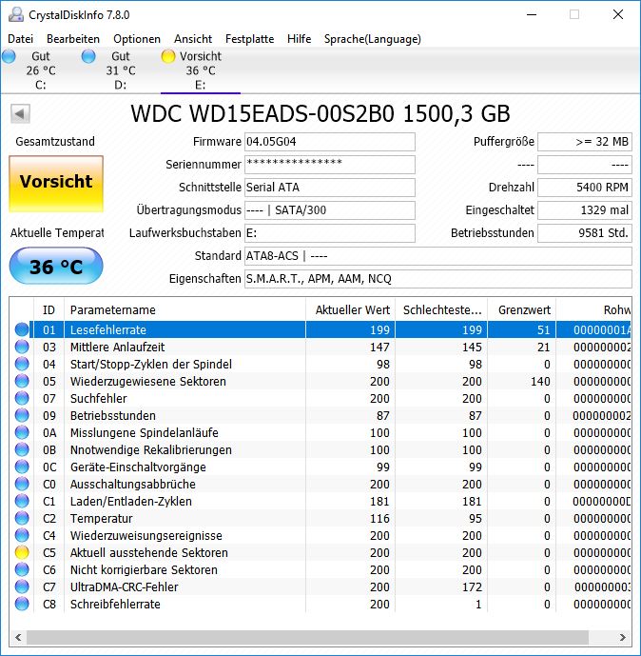Screen dimensions: 641x656
Task: Open the Datei menu
Action: point(20,39)
